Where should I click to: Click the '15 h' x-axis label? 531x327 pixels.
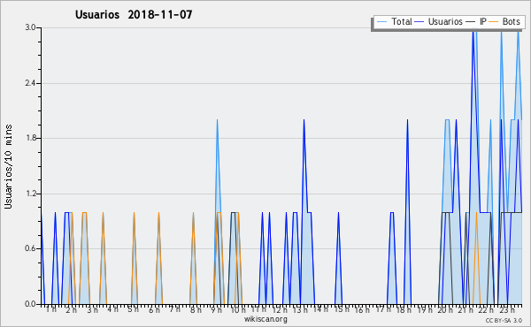[x=342, y=309]
